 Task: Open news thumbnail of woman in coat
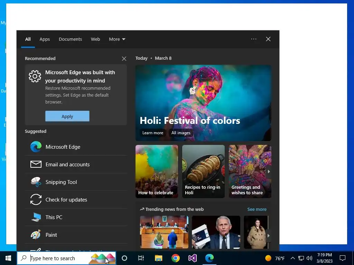(x=256, y=232)
